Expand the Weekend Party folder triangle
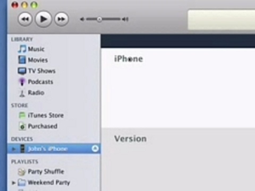The width and height of the screenshot is (255, 191). click(14, 183)
